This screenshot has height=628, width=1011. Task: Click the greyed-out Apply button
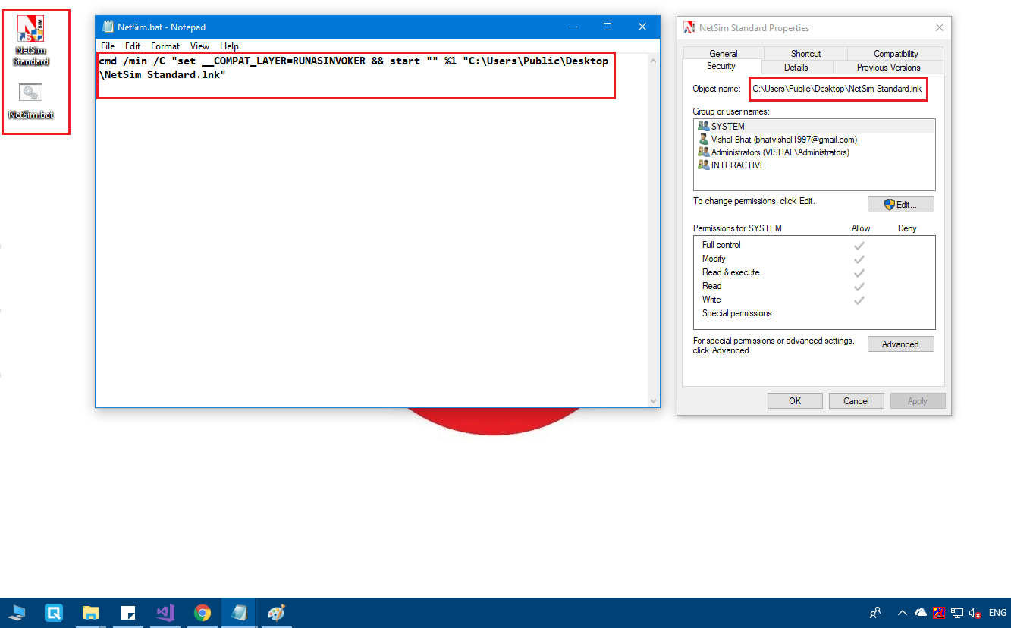[918, 400]
